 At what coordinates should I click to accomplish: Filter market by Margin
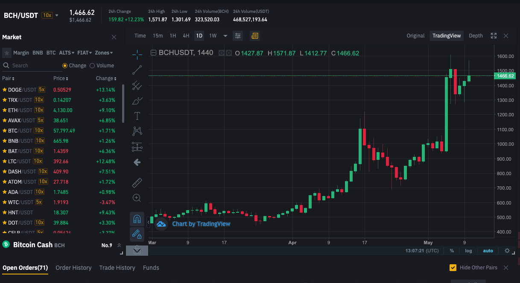tap(21, 53)
